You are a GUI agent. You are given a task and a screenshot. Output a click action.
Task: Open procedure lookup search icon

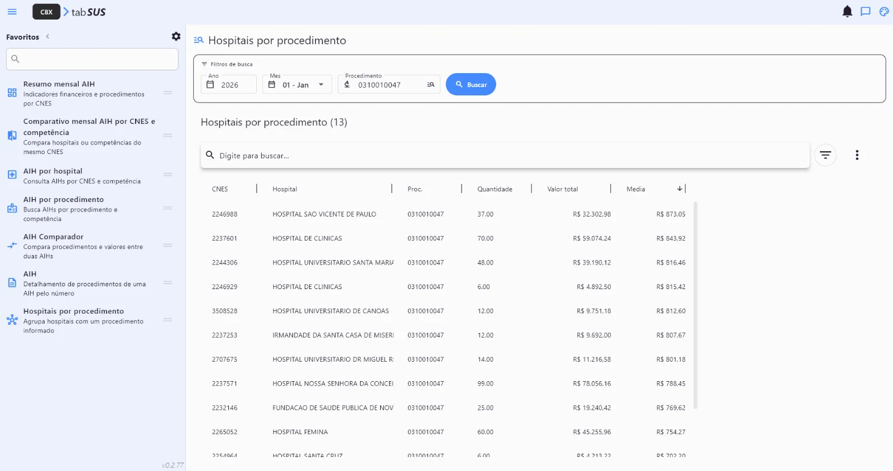[x=431, y=84]
